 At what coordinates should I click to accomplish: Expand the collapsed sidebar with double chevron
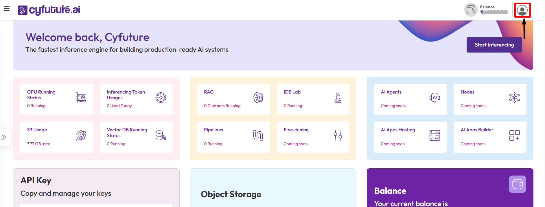(x=4, y=137)
